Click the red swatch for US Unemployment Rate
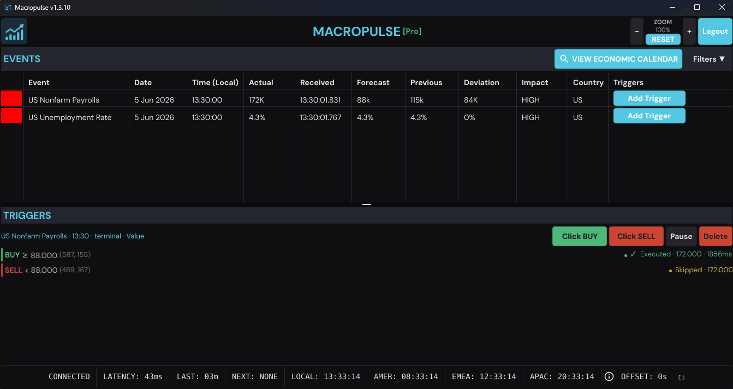733x389 pixels. point(11,116)
